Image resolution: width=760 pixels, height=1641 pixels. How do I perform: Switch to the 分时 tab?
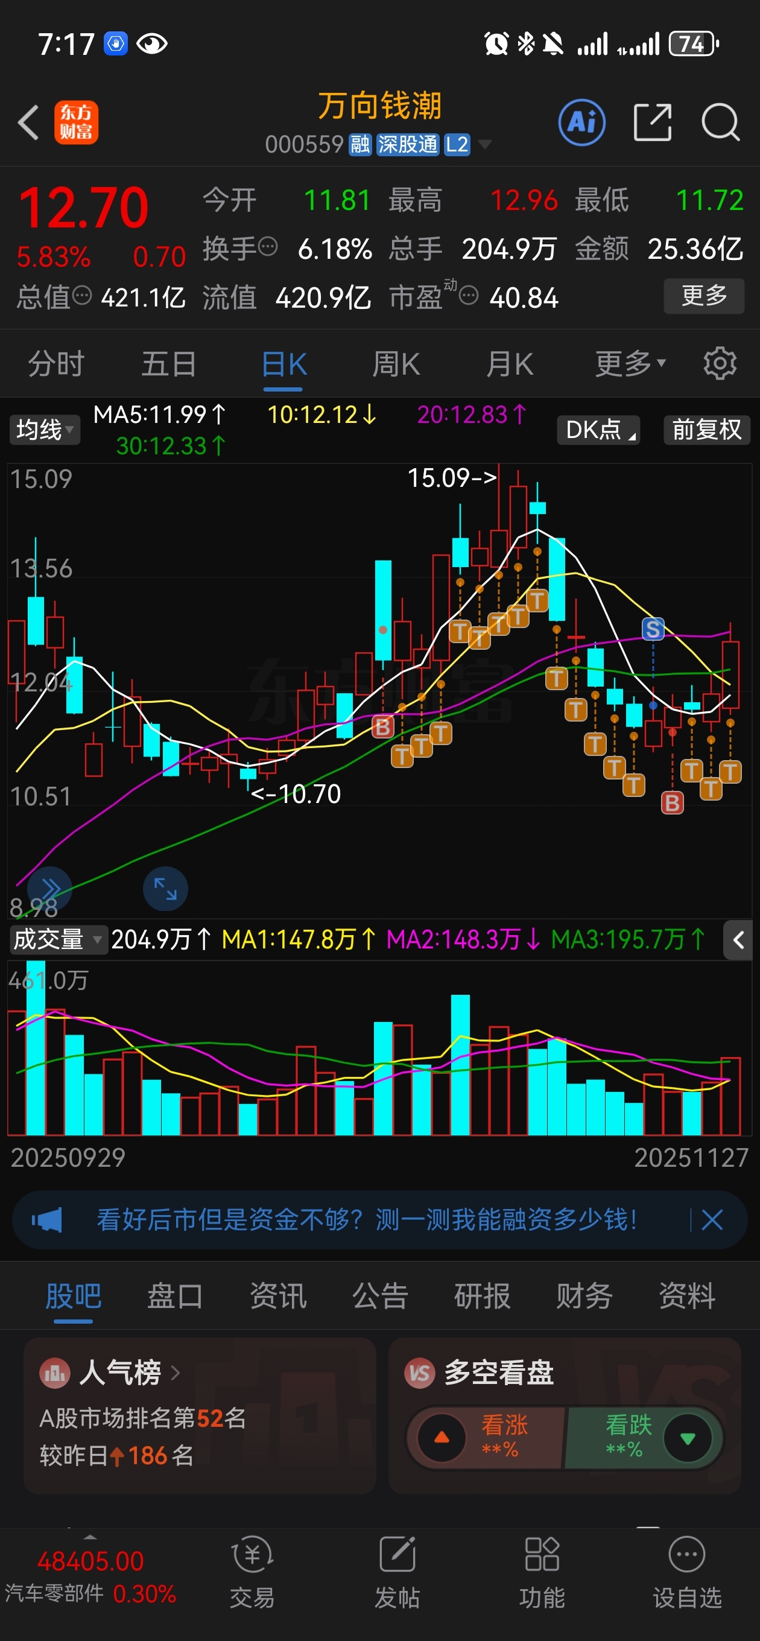click(x=56, y=364)
